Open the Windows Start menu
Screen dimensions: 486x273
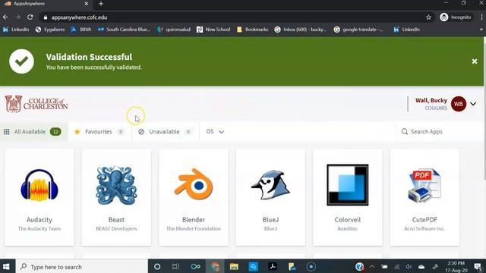6,266
